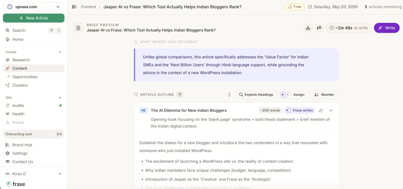Click the Content feather icon
The width and height of the screenshot is (403, 189).
tap(7, 68)
